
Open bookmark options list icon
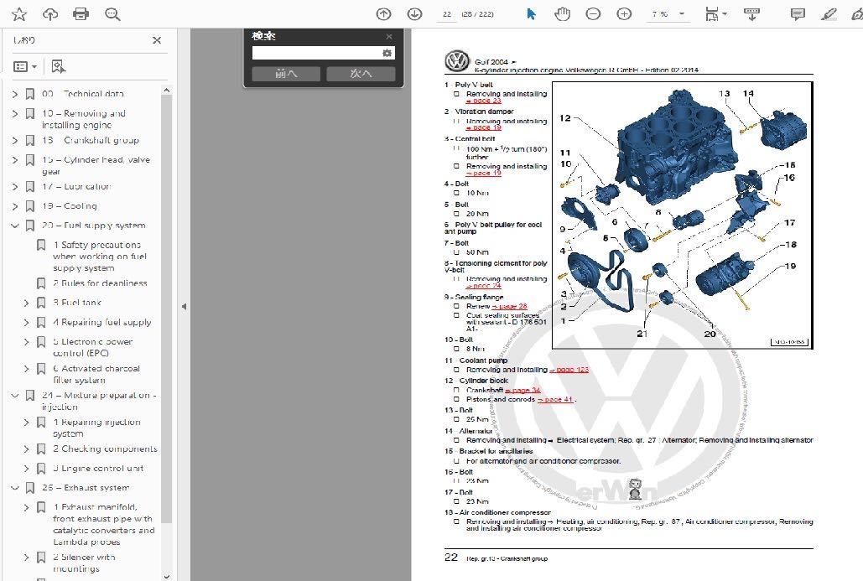pyautogui.click(x=25, y=66)
